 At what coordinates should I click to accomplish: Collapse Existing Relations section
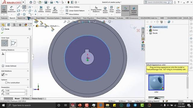point(28,50)
